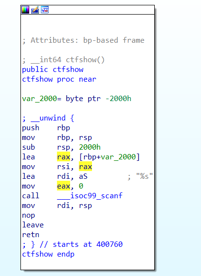Click the '; __unwind {' line

48,118
